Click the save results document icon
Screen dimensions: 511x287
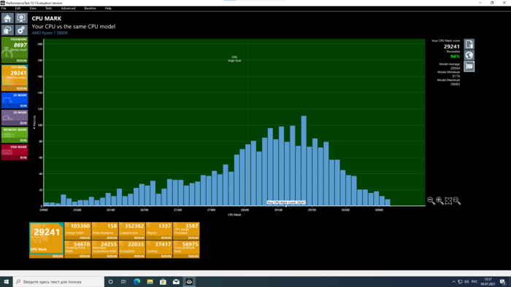[469, 44]
